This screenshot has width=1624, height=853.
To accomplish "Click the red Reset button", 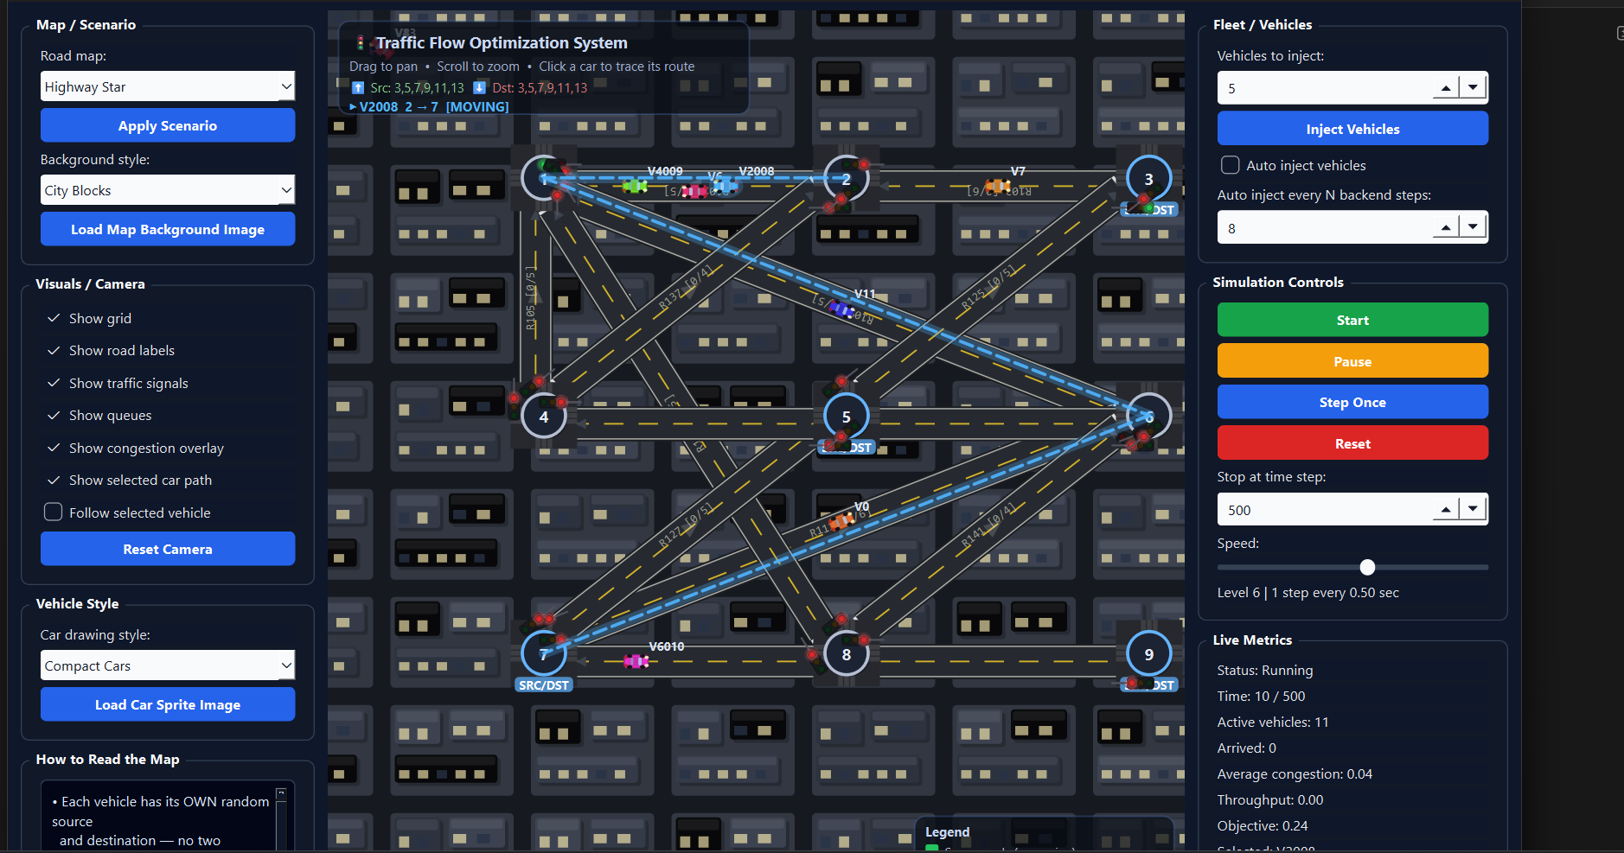I will [x=1352, y=443].
